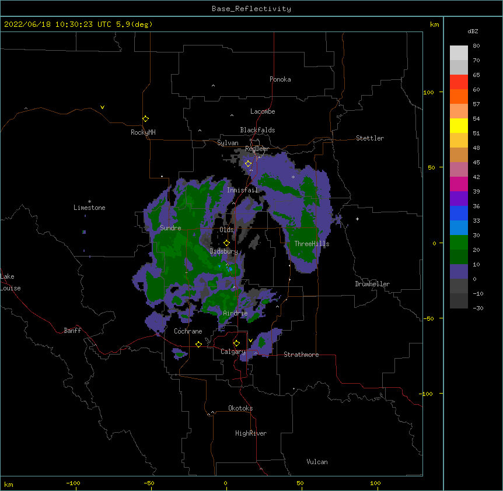Click the light gray top swatch of legend
This screenshot has height=491, width=503.
459,53
